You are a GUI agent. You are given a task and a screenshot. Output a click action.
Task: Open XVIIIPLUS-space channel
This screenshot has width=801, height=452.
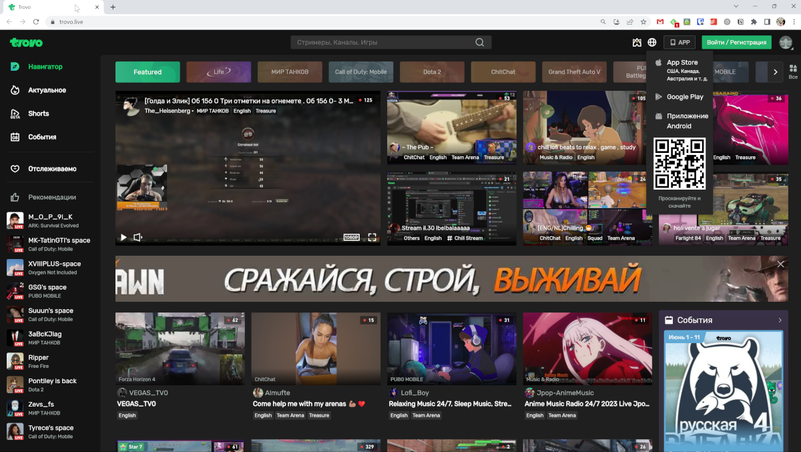coord(50,267)
